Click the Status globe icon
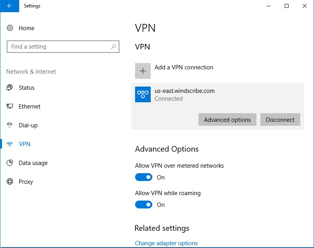The image size is (314, 248). tap(10, 88)
